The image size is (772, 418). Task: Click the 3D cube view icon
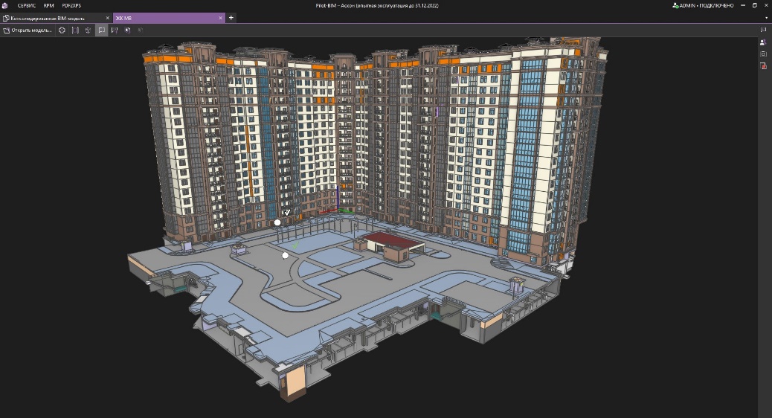89,30
